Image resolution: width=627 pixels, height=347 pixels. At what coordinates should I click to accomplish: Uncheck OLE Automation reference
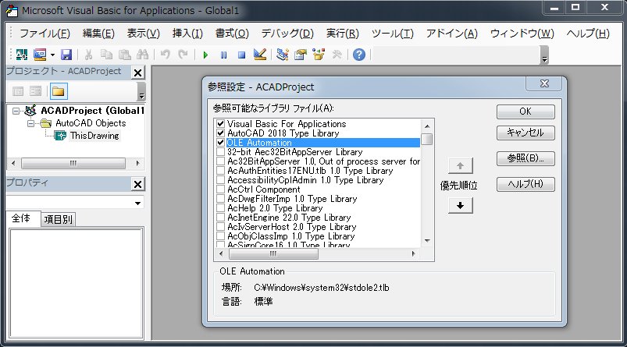[x=220, y=143]
